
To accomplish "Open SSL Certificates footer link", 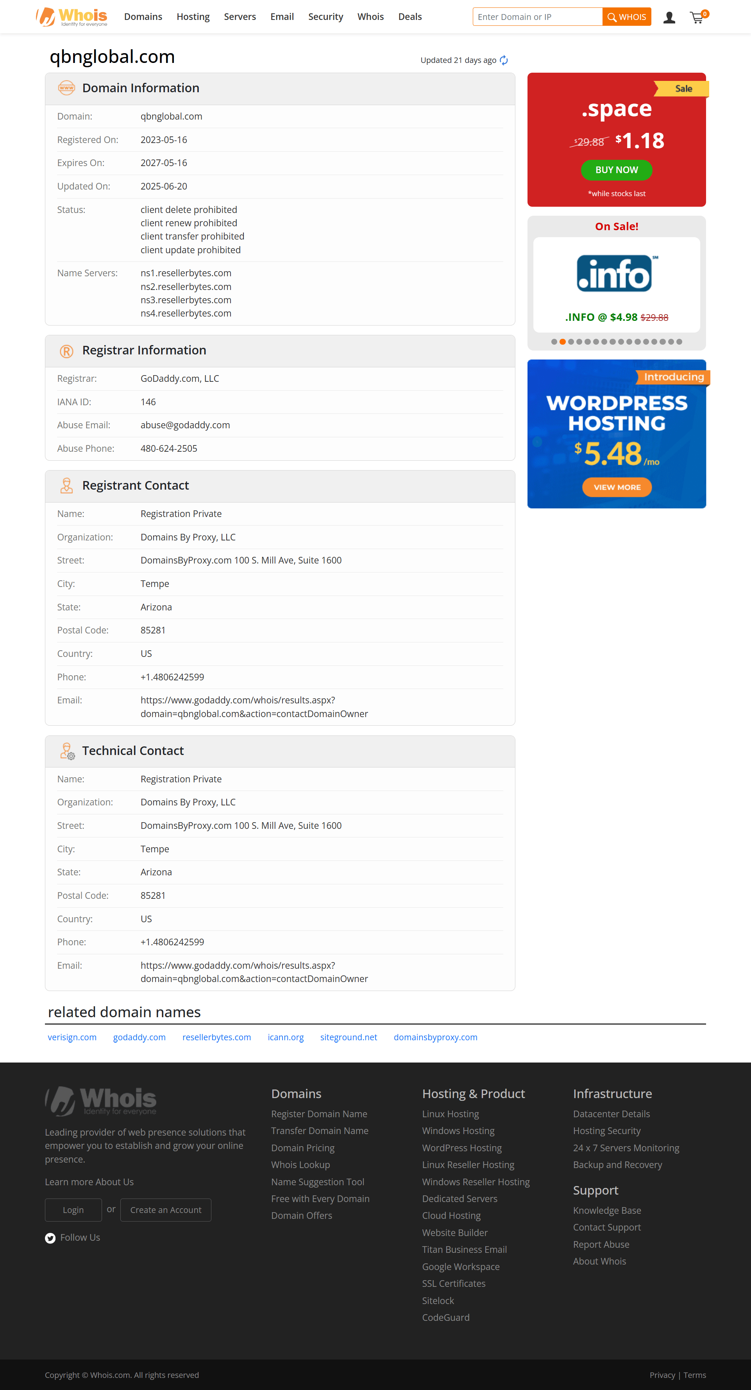I will click(454, 1283).
